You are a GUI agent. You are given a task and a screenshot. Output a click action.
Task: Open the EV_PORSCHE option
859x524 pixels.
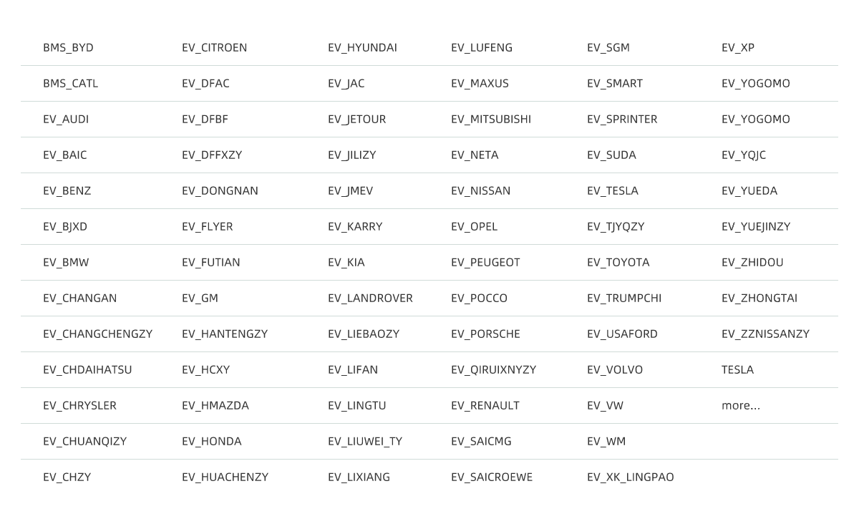click(x=485, y=334)
